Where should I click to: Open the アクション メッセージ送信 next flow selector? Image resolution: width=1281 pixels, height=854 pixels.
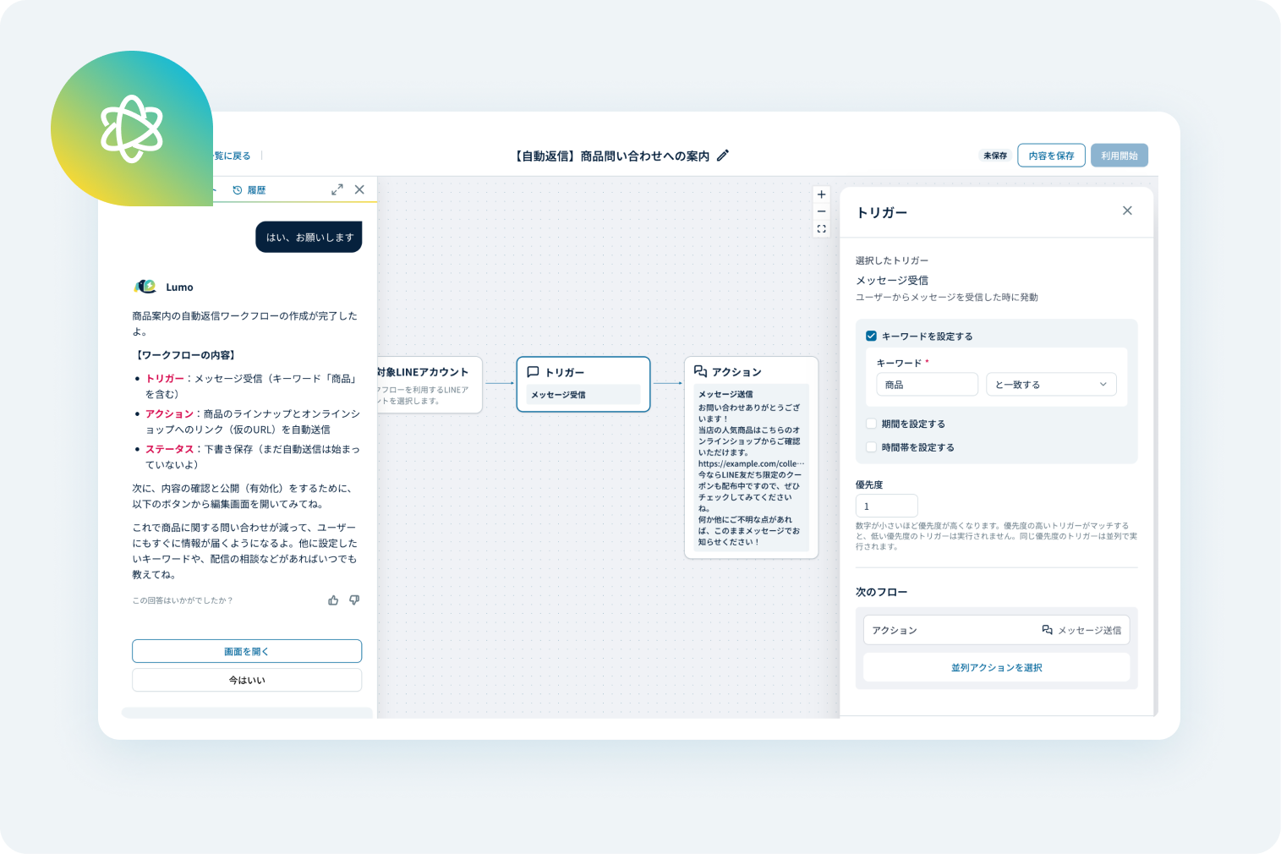click(x=996, y=630)
